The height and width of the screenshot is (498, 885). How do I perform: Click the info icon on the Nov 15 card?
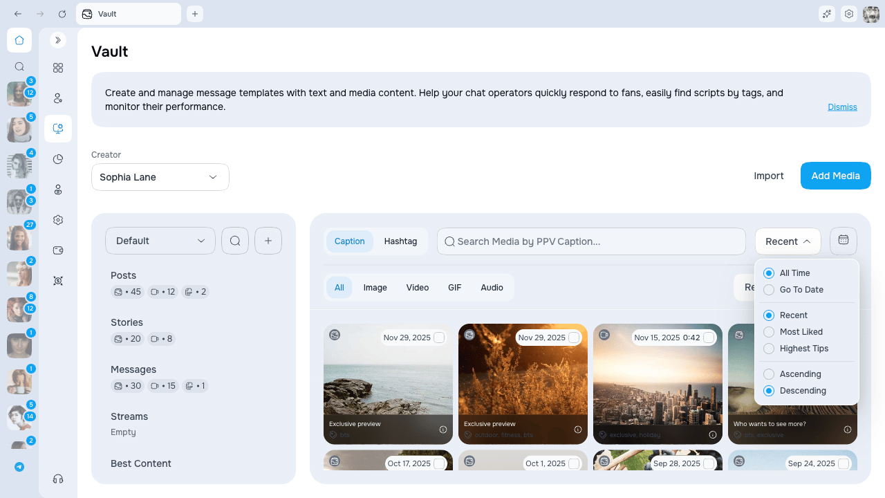coord(713,435)
